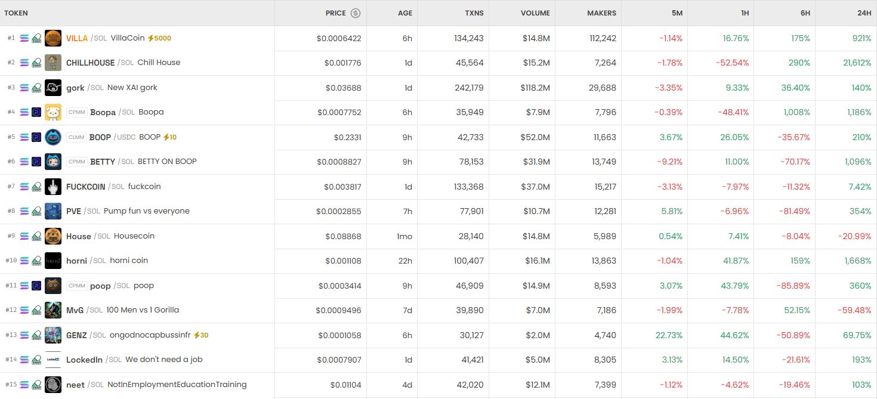
Task: Click the PumpSwap DEX icon in gork row
Action: click(x=36, y=88)
